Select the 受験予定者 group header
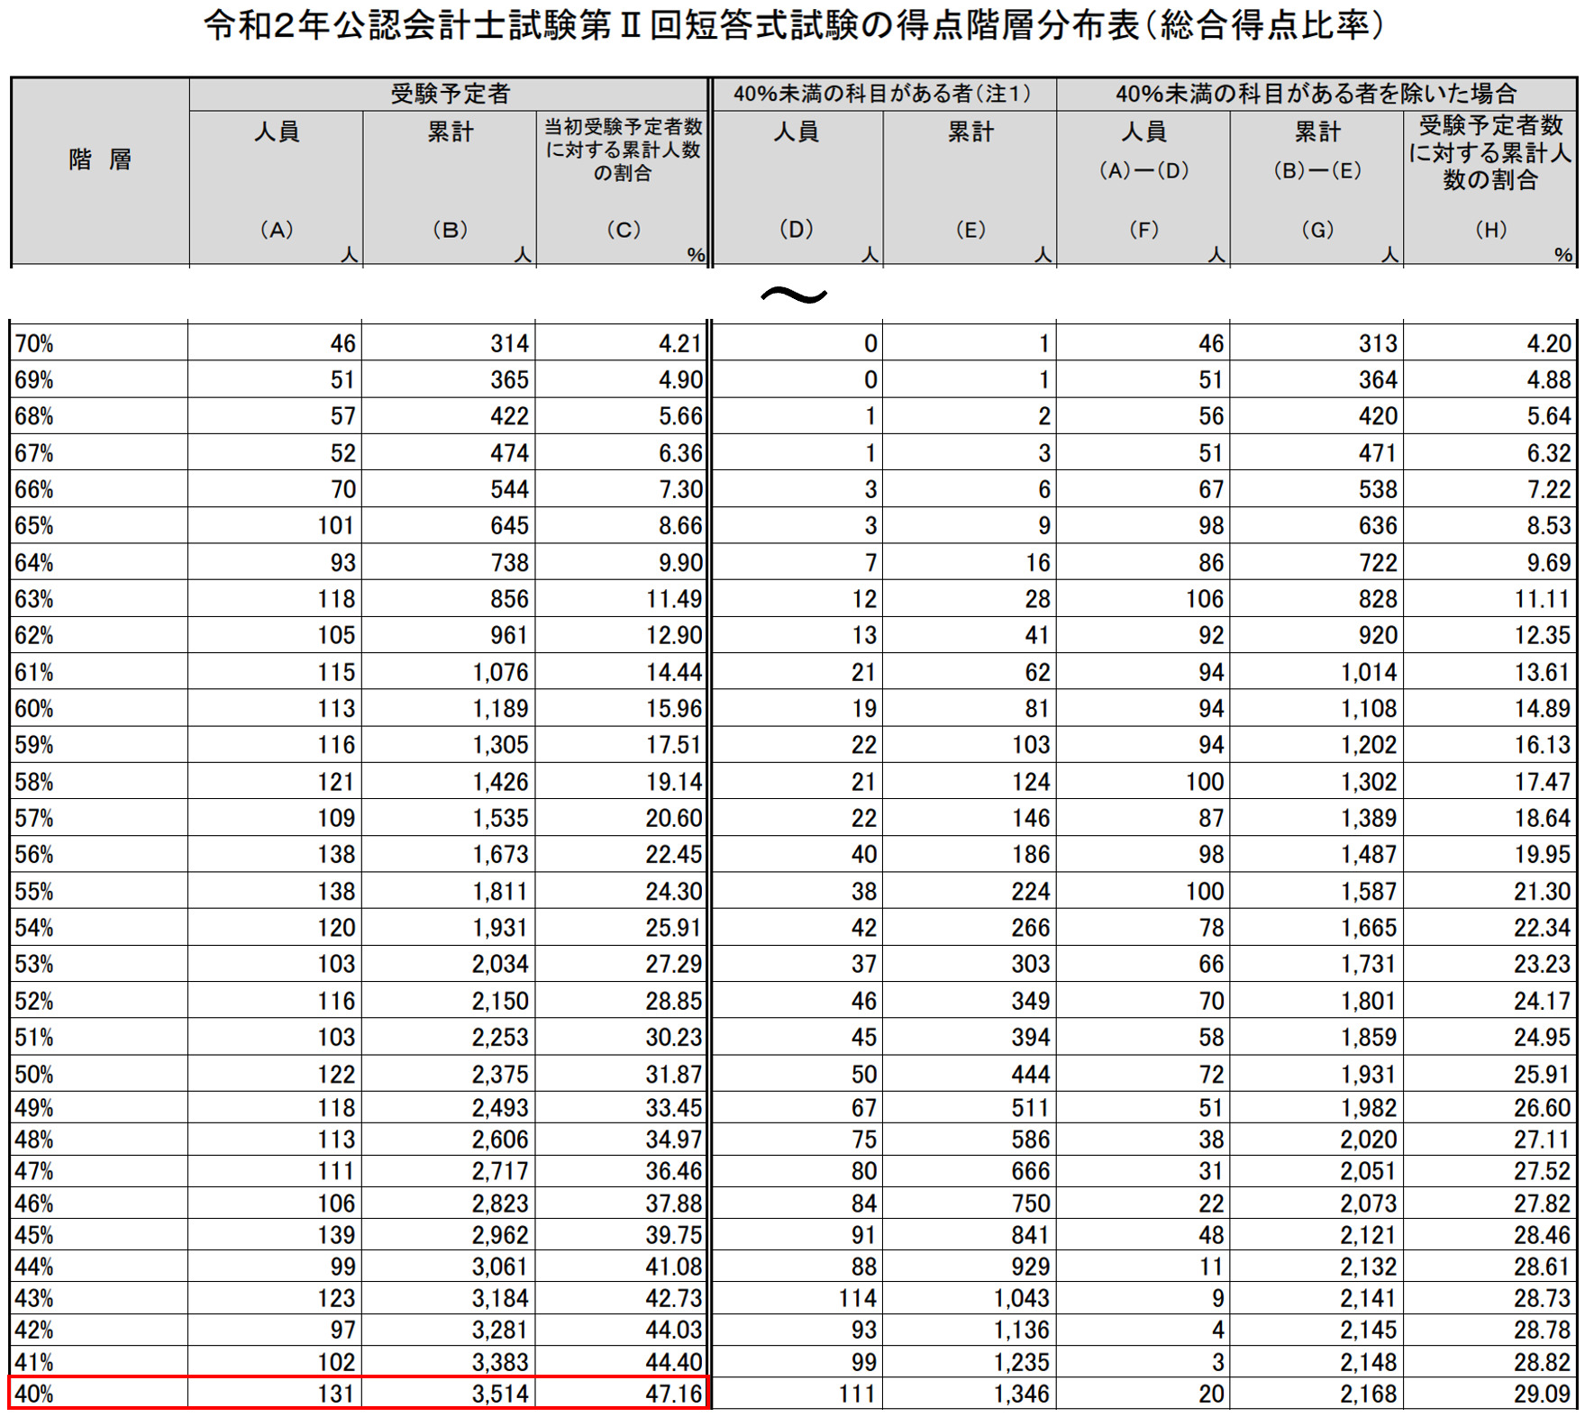The width and height of the screenshot is (1585, 1417). click(451, 94)
